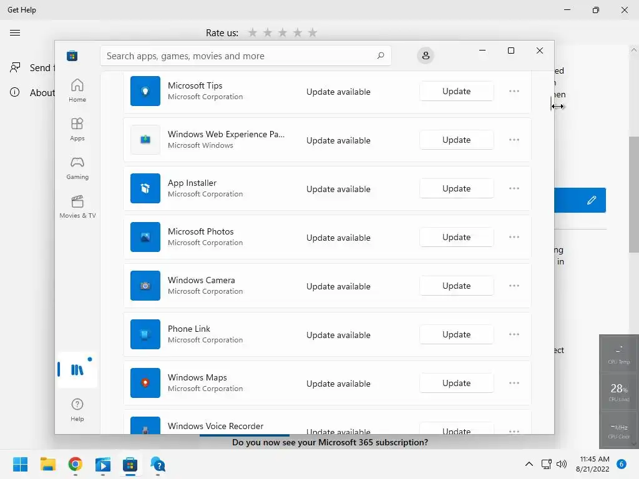Click the Store search input field
The image size is (639, 479).
pos(246,56)
